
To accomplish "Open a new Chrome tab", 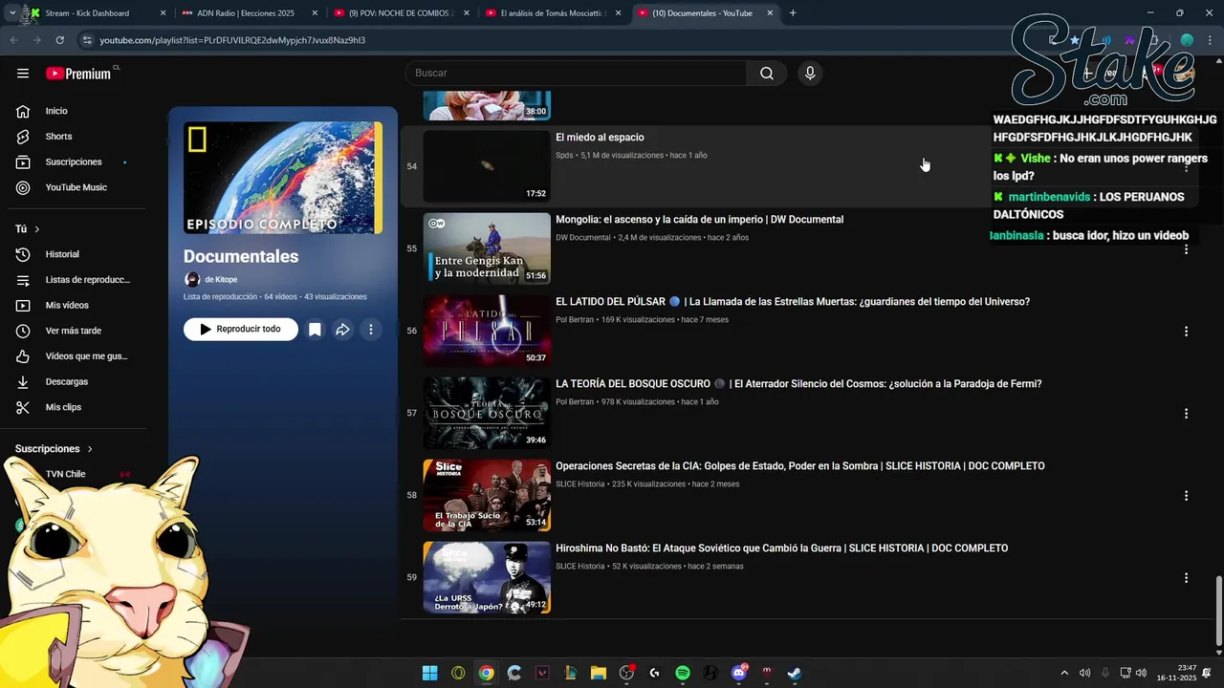I will tap(793, 13).
